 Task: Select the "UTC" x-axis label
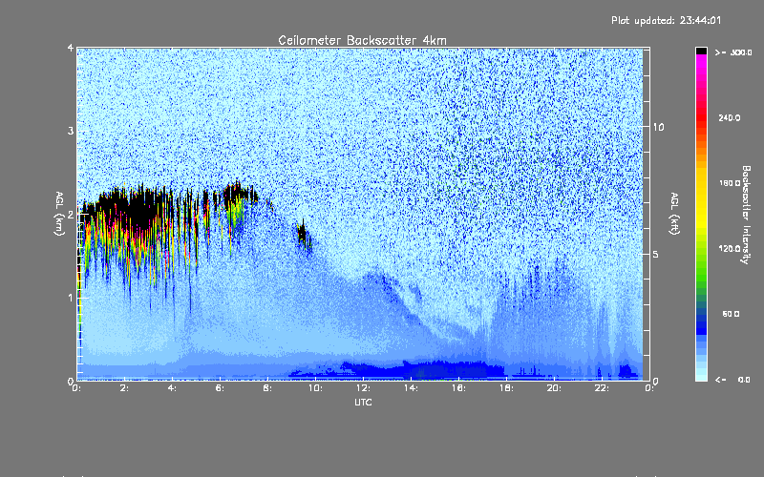(x=363, y=402)
